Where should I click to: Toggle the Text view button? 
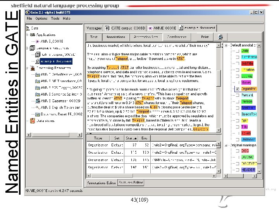pos(94,37)
